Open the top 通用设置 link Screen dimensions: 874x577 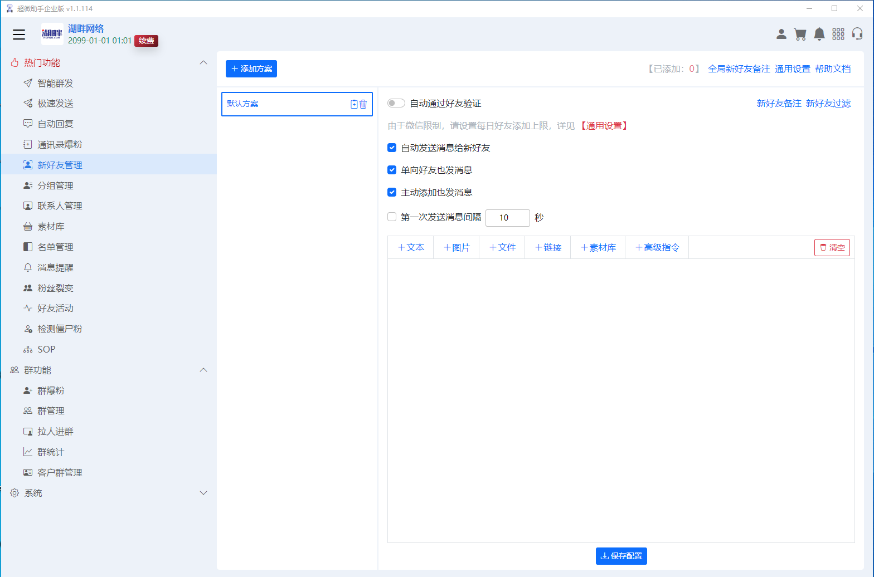(x=793, y=69)
